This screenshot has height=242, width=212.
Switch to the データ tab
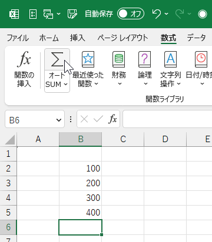pos(197,38)
